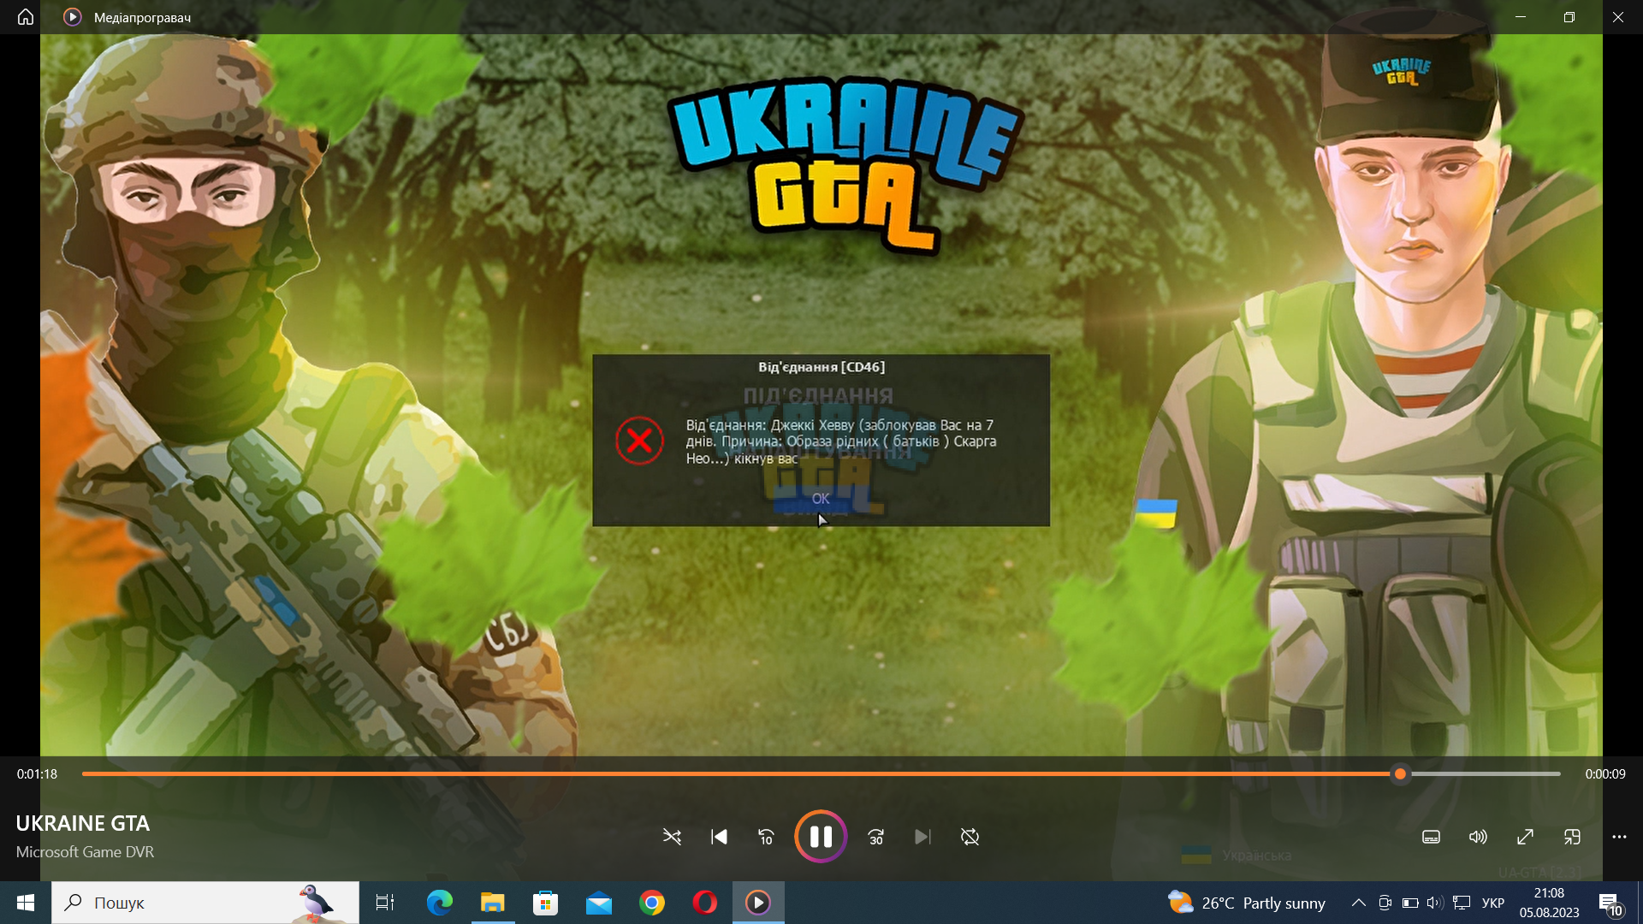Go to the media player home
Viewport: 1643px width, 924px height.
26,17
